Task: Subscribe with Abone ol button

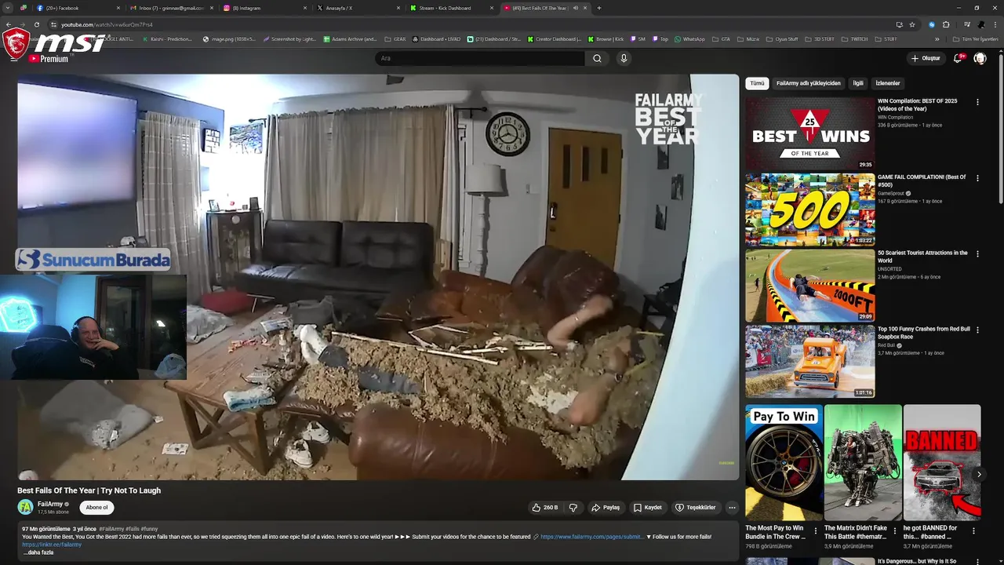Action: (96, 508)
